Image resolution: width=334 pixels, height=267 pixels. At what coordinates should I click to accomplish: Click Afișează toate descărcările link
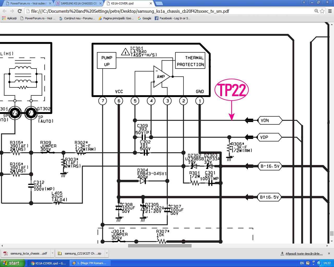point(304,253)
